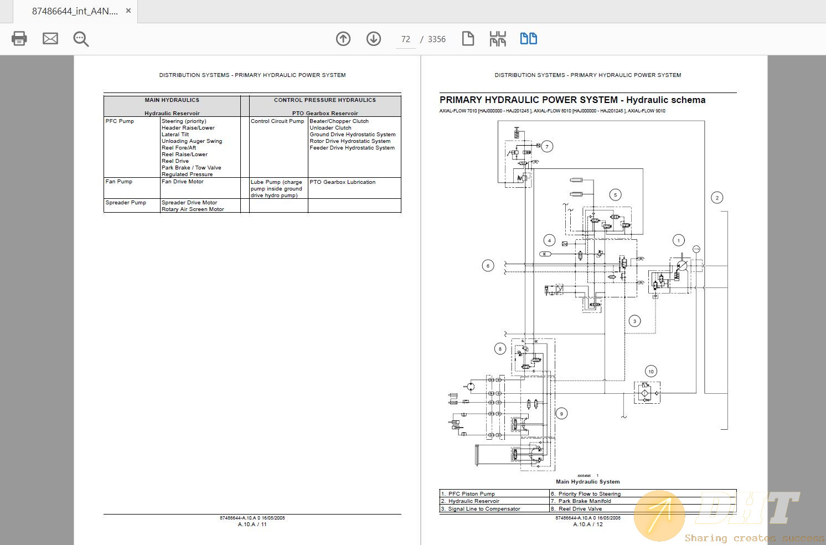Image resolution: width=826 pixels, height=545 pixels.
Task: Activate the marquee zoom tool
Action: 80,39
